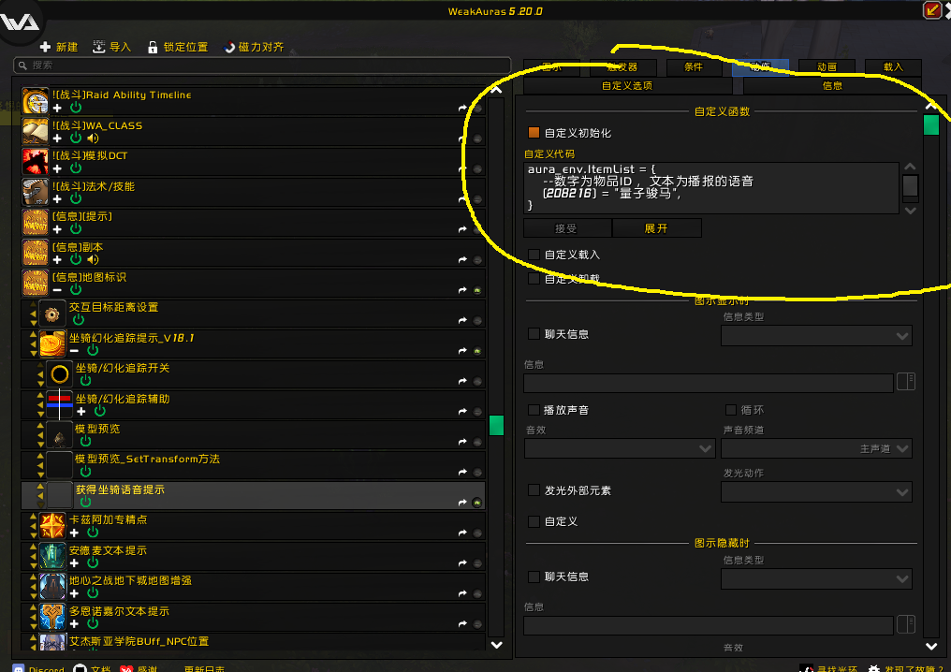Click the thumbnail of 坐骑幻化追踪提示_V18.1
This screenshot has height=672, width=951.
click(51, 344)
